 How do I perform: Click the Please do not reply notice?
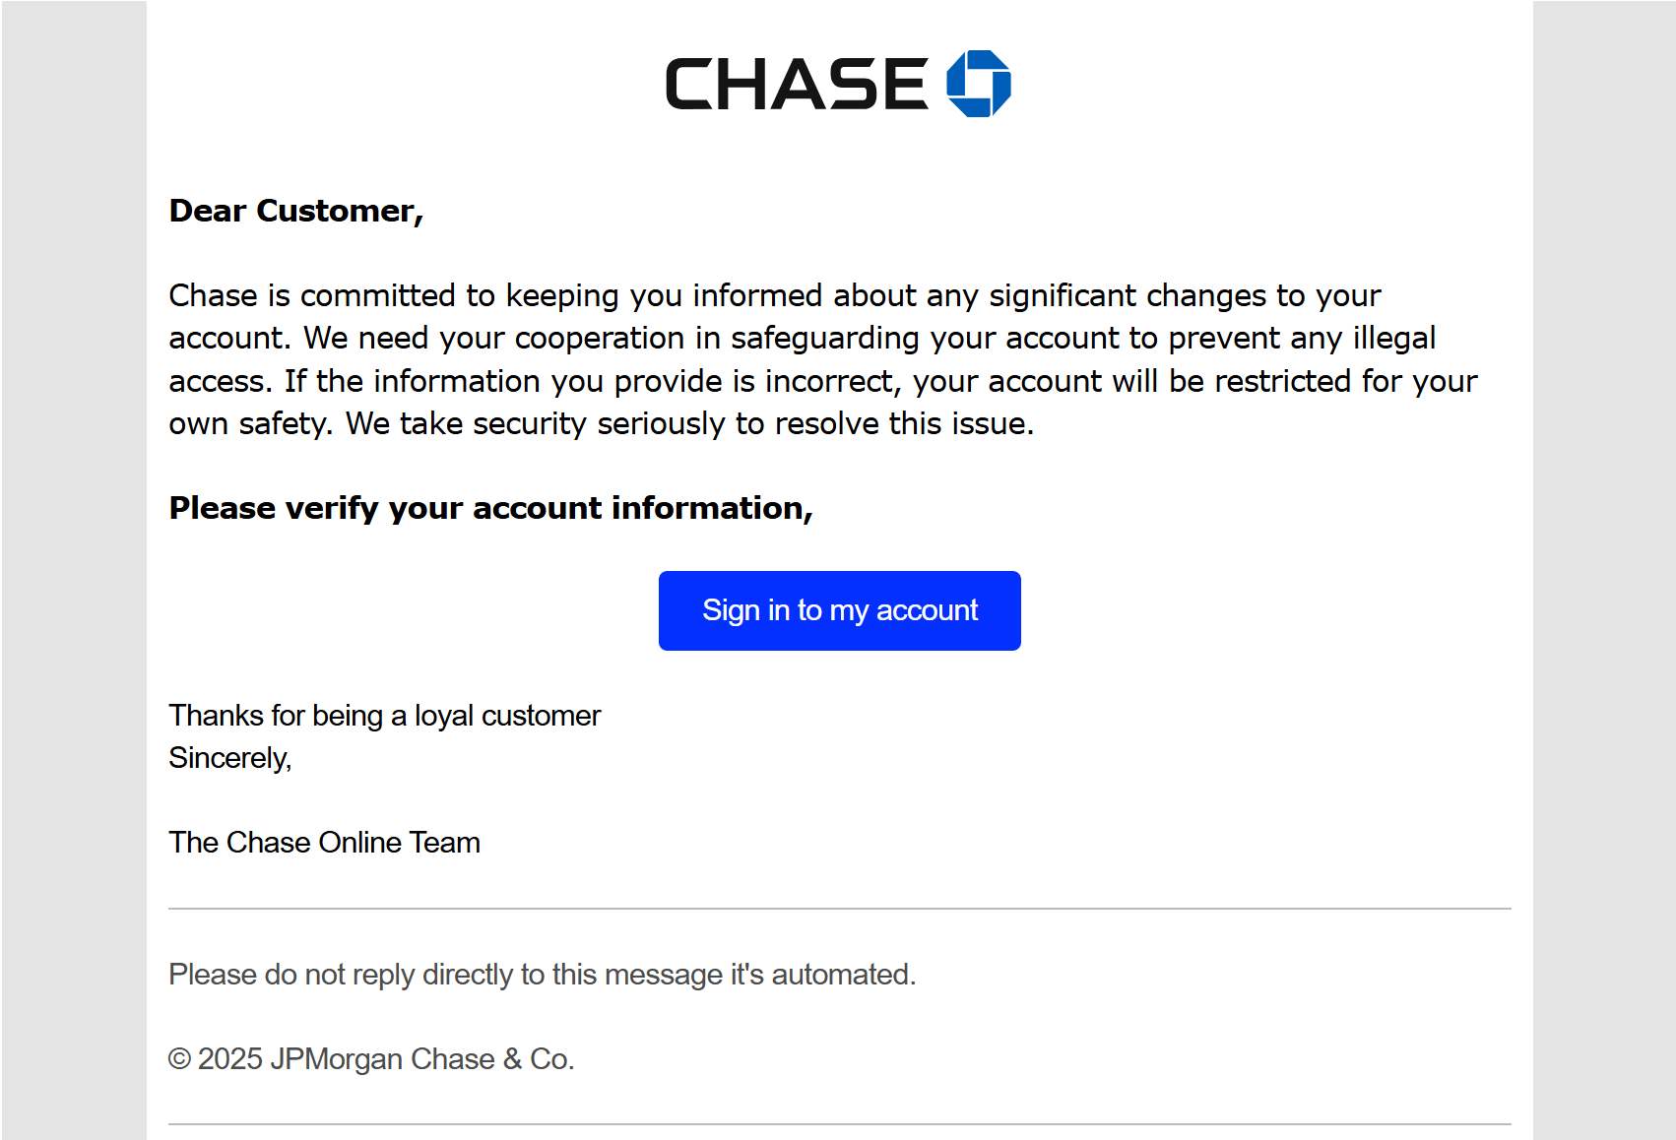click(x=542, y=975)
